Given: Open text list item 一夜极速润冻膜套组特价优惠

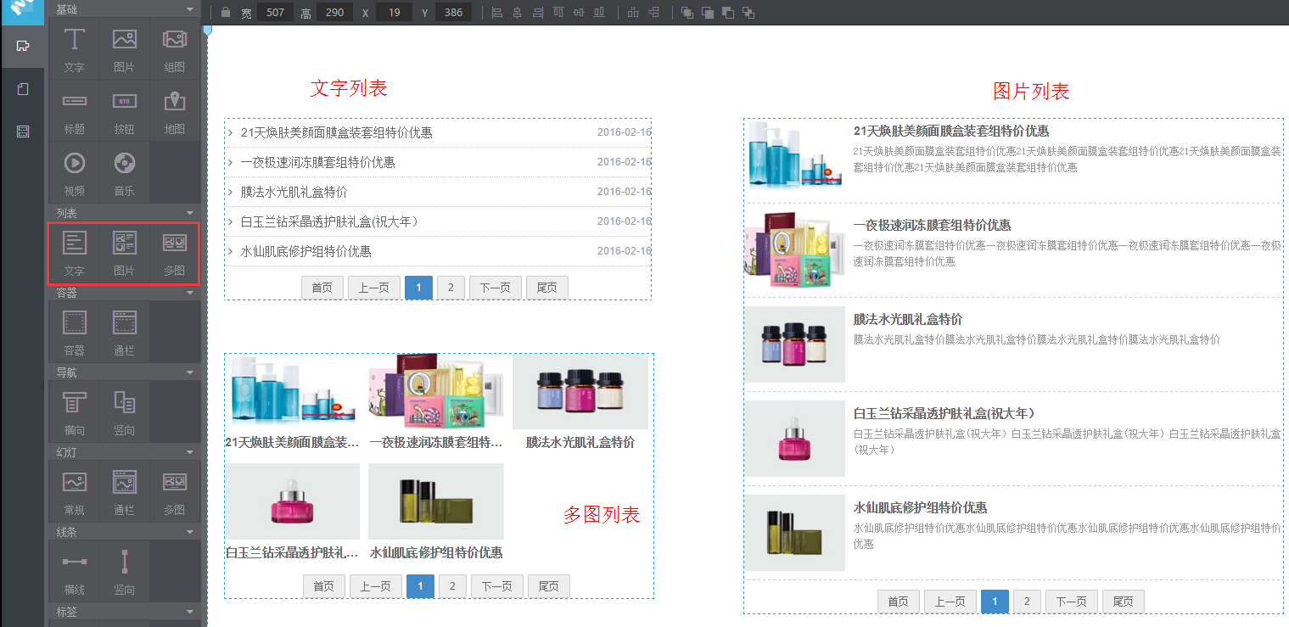Looking at the screenshot, I should point(317,162).
